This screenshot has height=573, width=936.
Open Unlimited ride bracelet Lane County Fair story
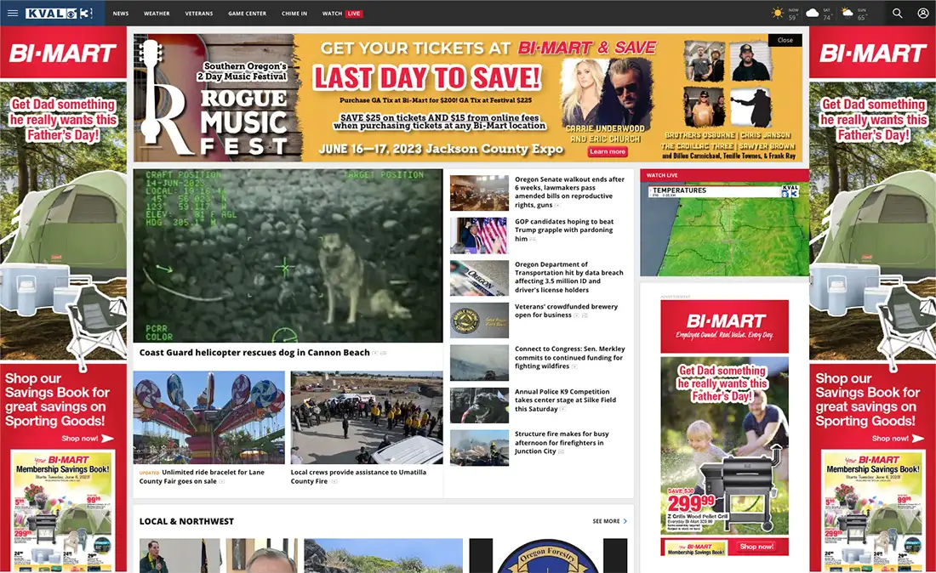click(x=202, y=476)
